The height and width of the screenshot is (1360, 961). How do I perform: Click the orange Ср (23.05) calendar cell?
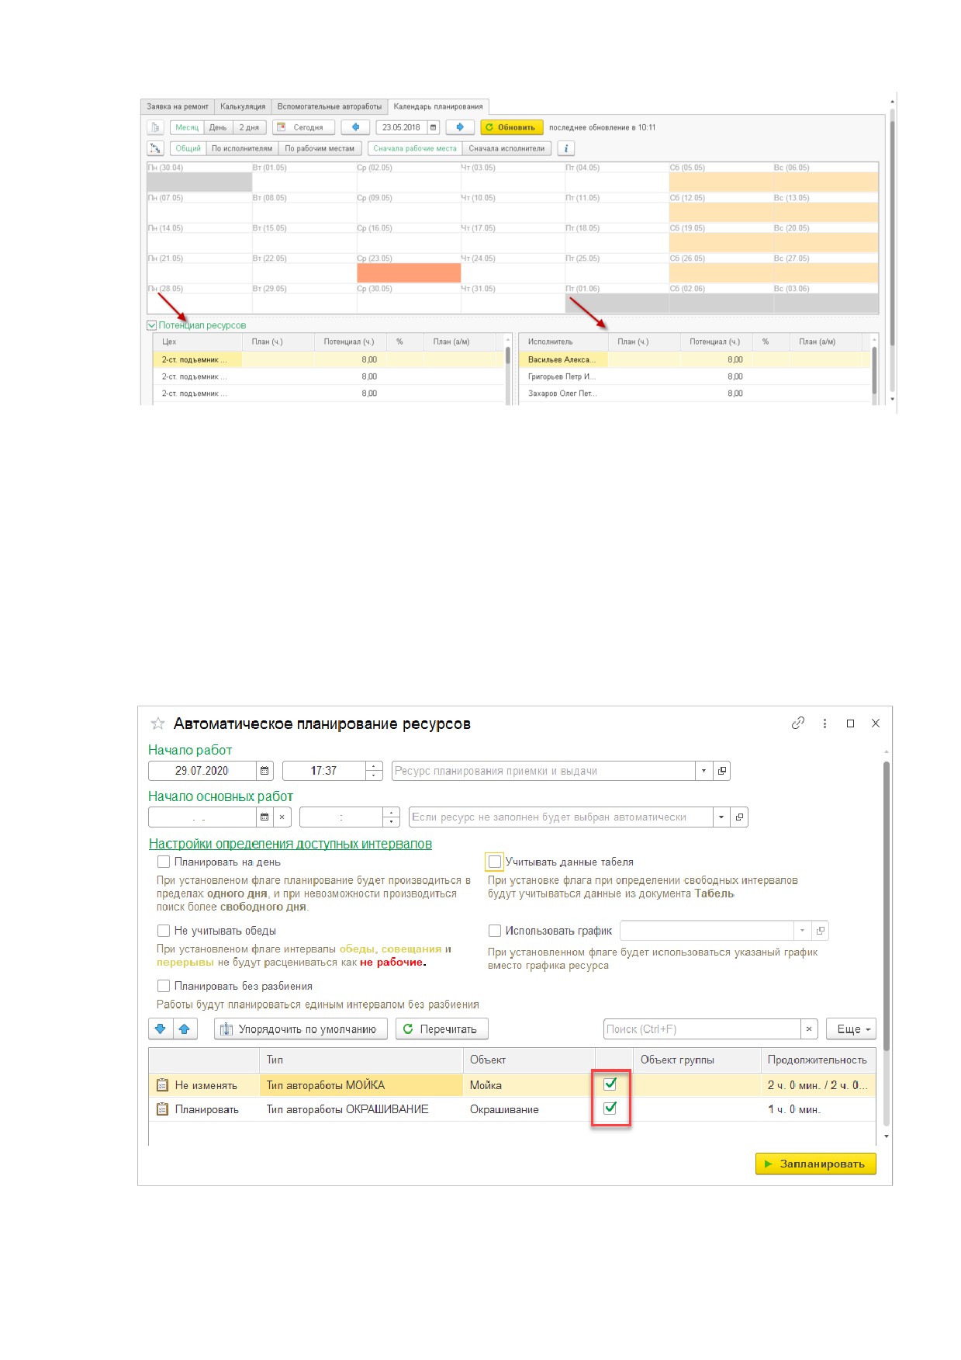[x=409, y=273]
